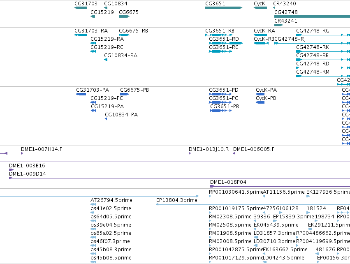Select transcript CG42748-RM
350x264 pixels.
point(323,76)
